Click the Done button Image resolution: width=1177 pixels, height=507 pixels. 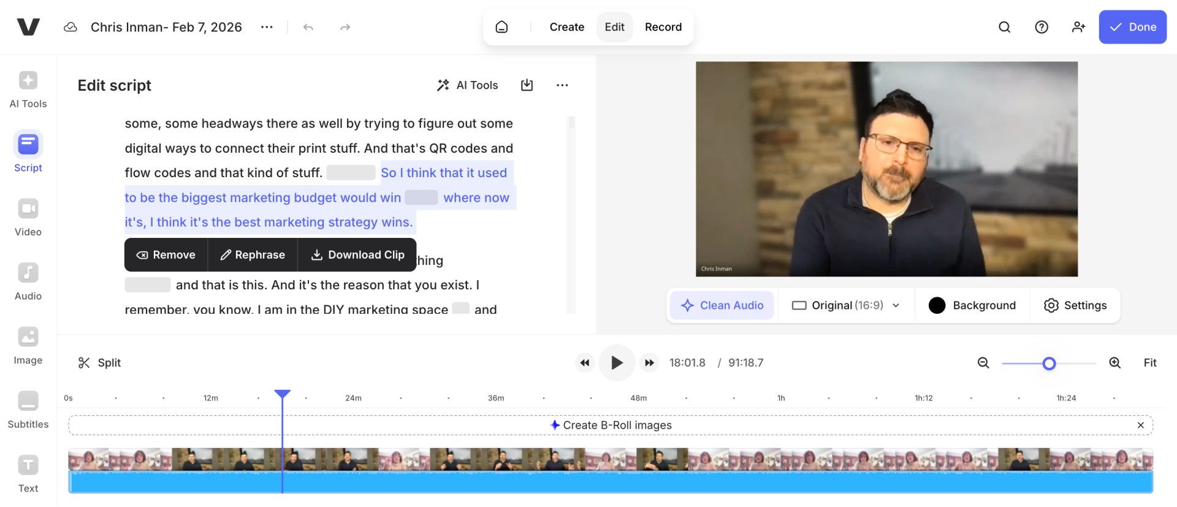point(1132,27)
